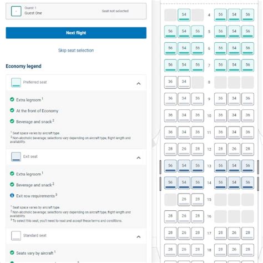Click the Exit seat color swatch
This screenshot has width=263, height=263.
click(x=16, y=157)
